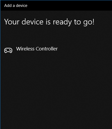Screen dimensions: 112x129
Task: Click the word 'Your' in the heading
Action: 12,22
